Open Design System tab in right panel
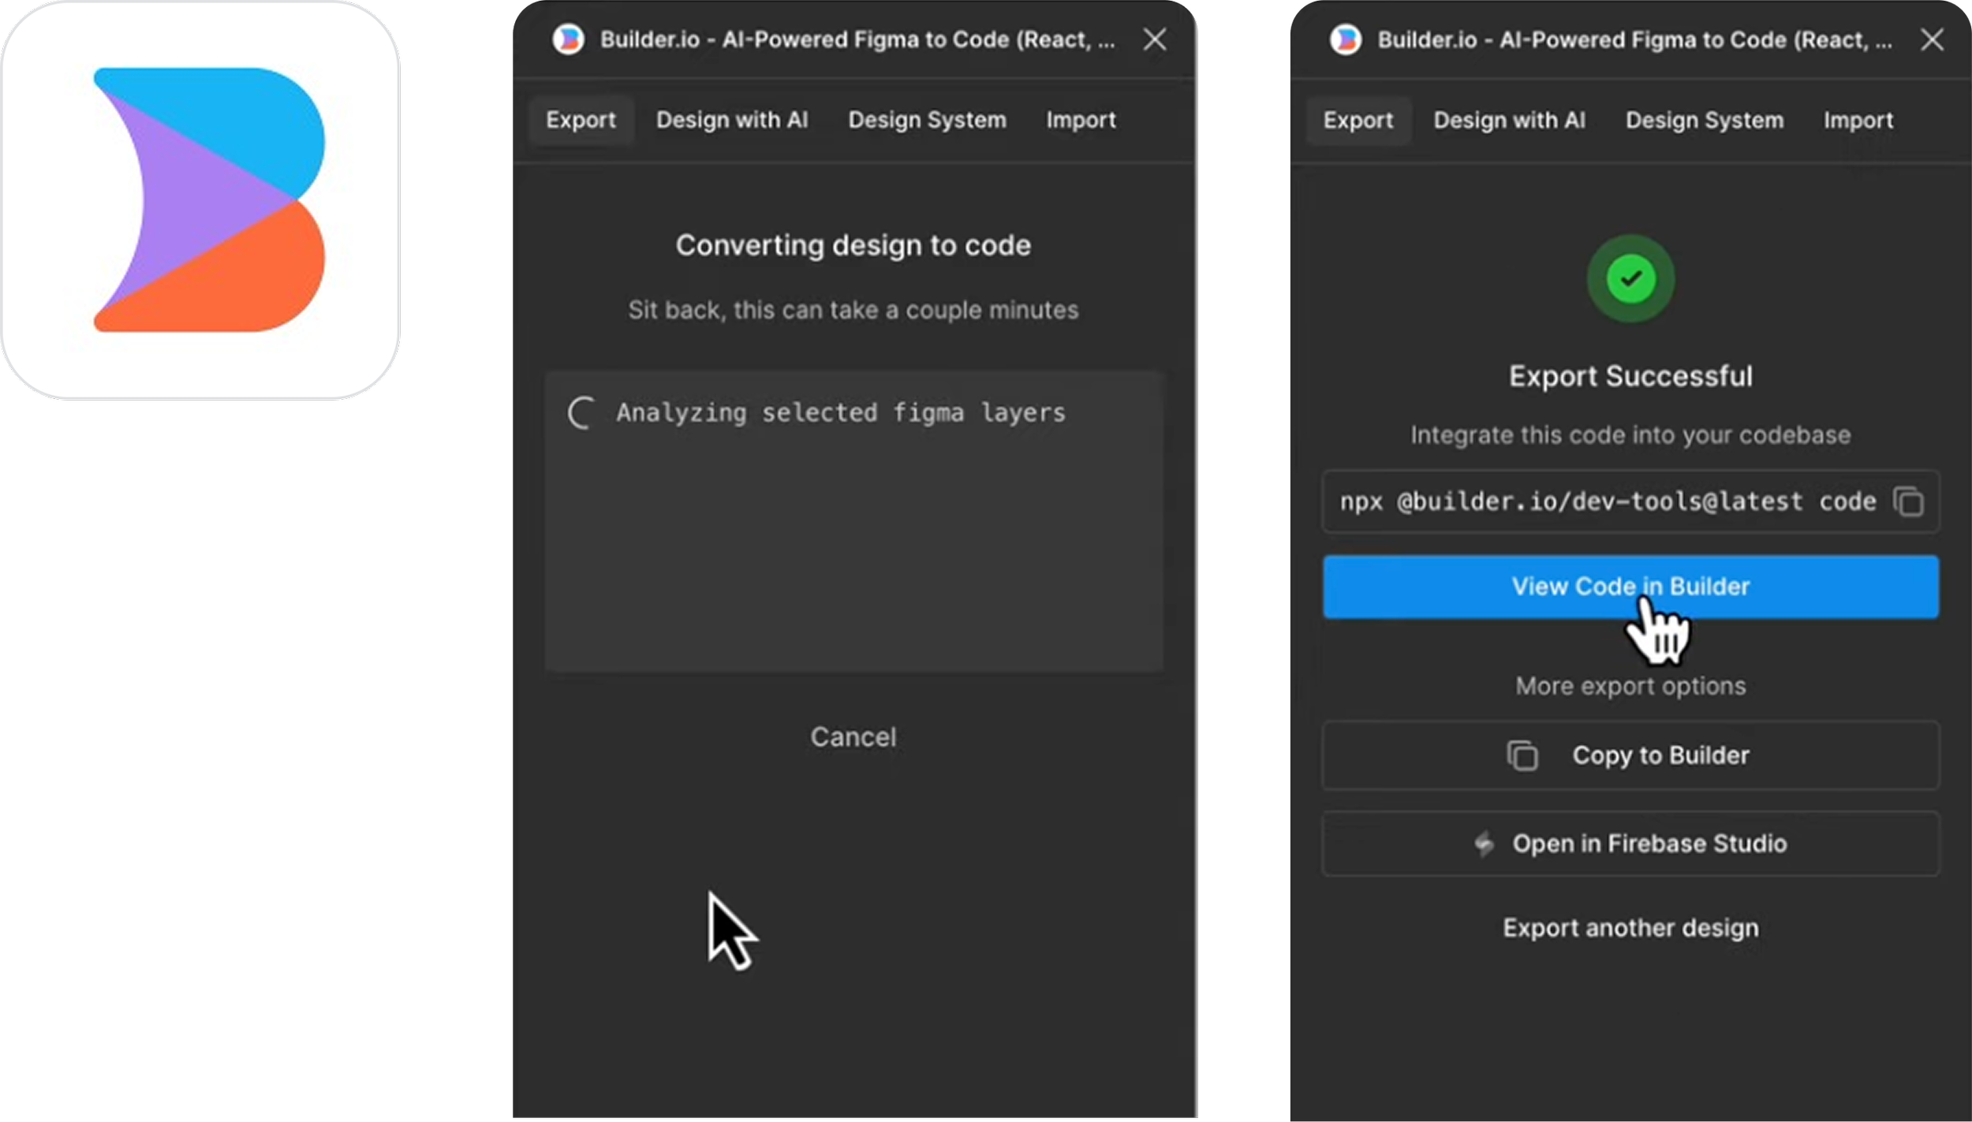 tap(1704, 120)
